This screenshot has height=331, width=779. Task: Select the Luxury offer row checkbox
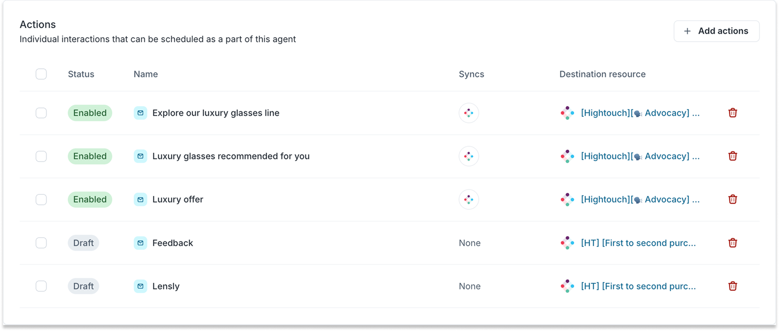tap(41, 199)
